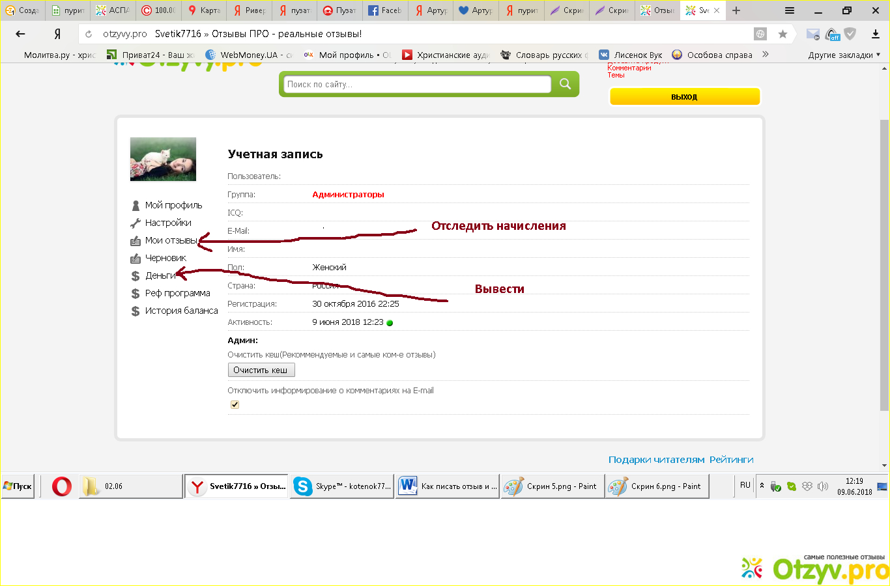This screenshot has width=890, height=586.
Task: Click the profile avatar photo
Action: 163,159
